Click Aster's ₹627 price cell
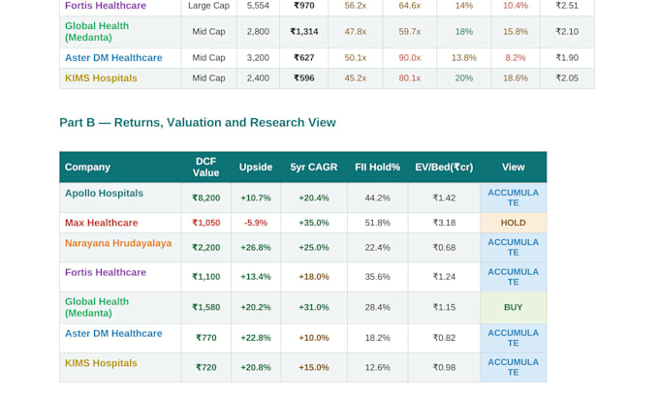This screenshot has width=659, height=396. coord(304,58)
